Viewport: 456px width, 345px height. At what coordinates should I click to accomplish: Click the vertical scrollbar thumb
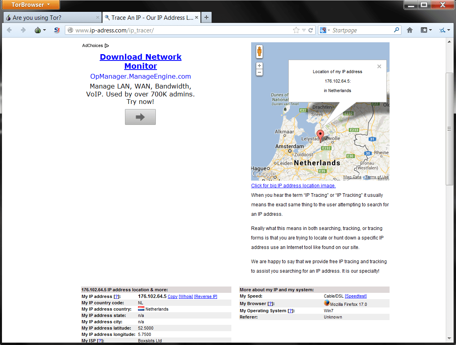[449, 129]
